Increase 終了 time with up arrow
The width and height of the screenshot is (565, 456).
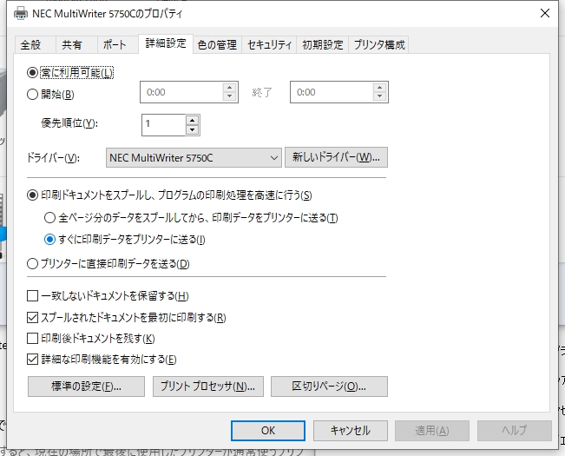pyautogui.click(x=379, y=88)
